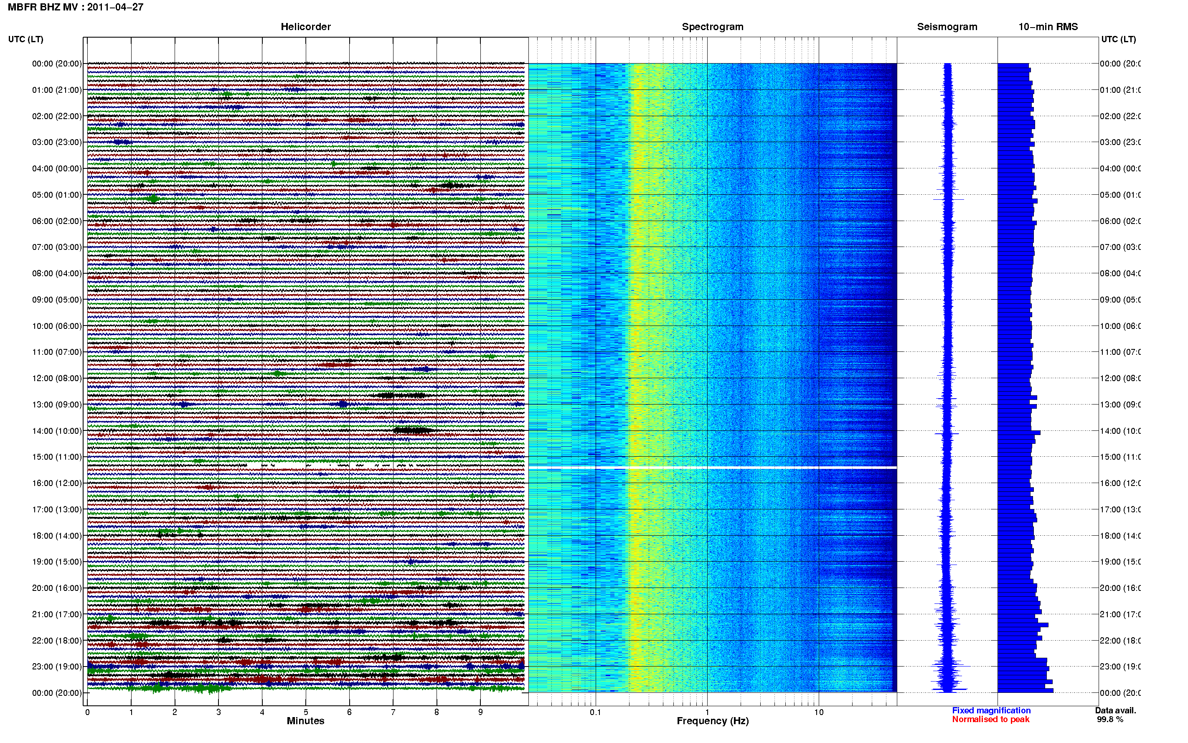The image size is (1188, 743).
Task: Click the left 16:00 (12:00) time label
Action: coord(57,483)
